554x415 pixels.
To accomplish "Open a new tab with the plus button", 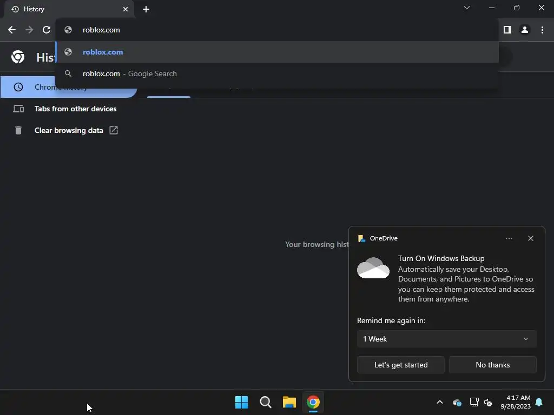I will [x=146, y=9].
